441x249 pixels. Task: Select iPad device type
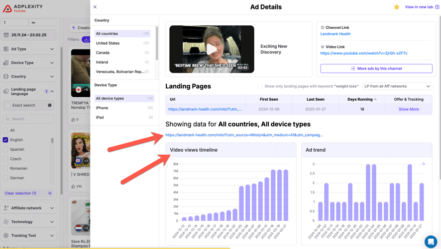124,118
